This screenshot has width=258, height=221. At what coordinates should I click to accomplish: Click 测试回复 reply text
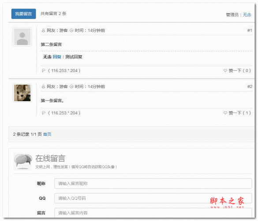click(x=74, y=57)
